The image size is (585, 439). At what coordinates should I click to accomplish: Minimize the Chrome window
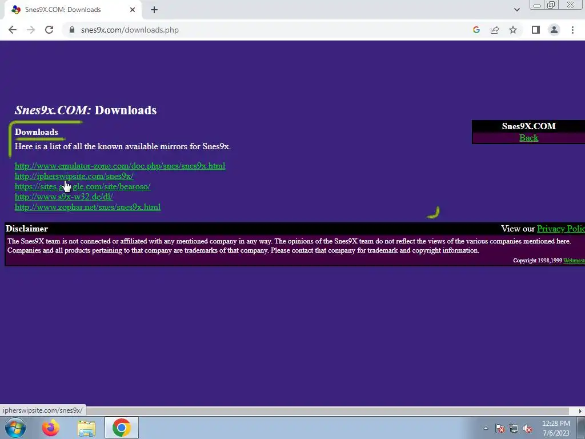point(537,5)
